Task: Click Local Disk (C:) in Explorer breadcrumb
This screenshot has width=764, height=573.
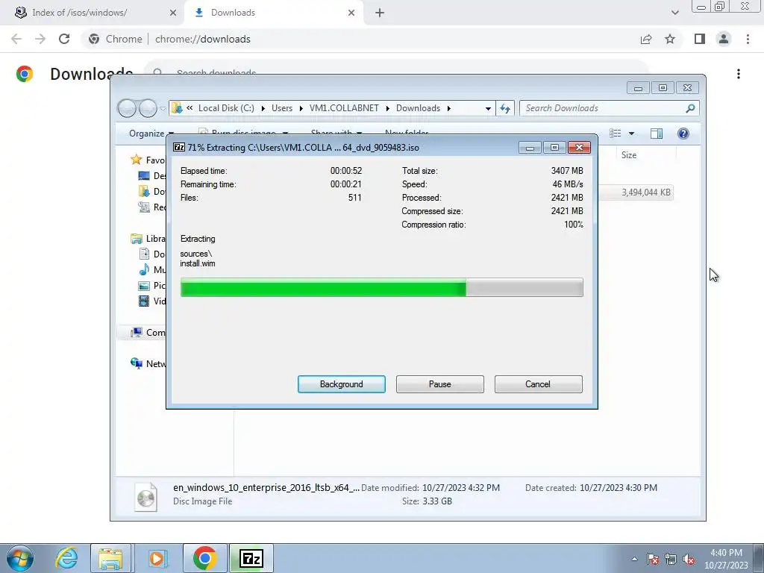Action: [x=226, y=108]
